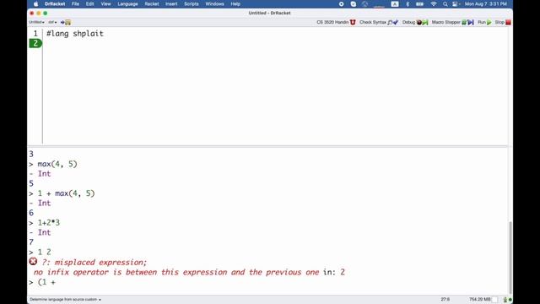
Task: Stop execution with the Stop button
Action: [503, 22]
